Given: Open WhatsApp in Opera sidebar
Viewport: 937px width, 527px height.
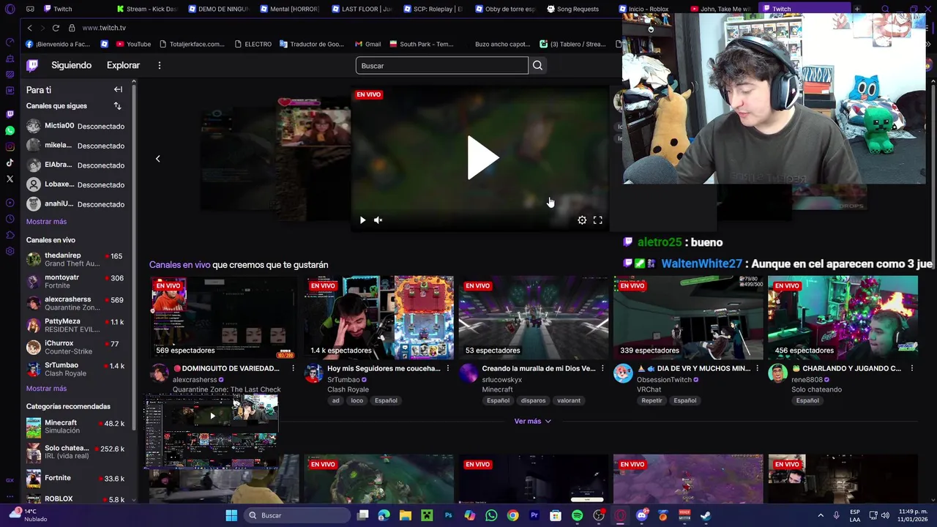Looking at the screenshot, I should [10, 130].
